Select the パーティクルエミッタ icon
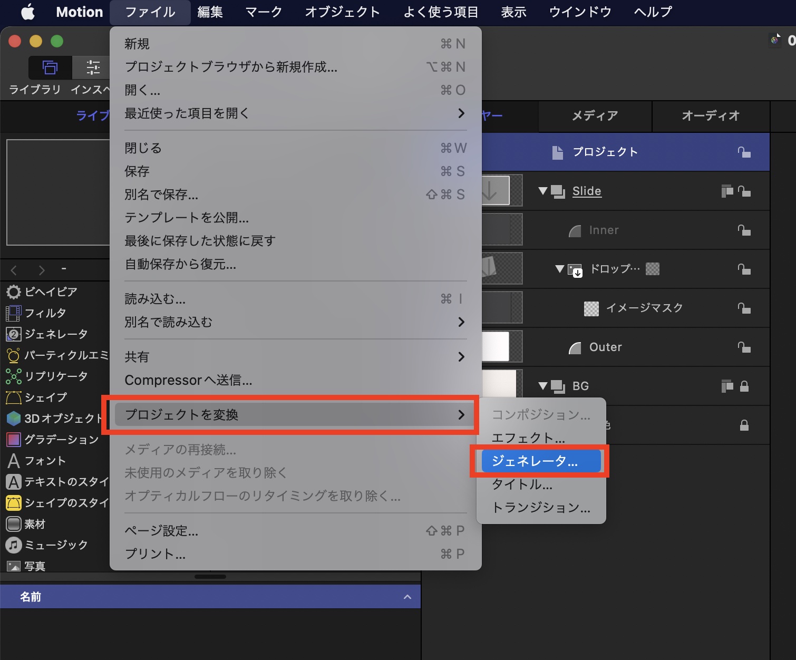Viewport: 796px width, 660px height. 14,355
